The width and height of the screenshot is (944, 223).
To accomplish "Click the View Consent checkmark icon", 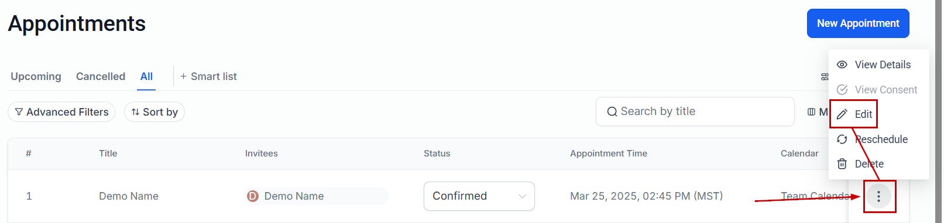I will [842, 89].
